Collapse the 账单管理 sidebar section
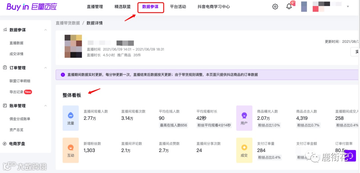Screen dimensions: 360x173 point(45,106)
